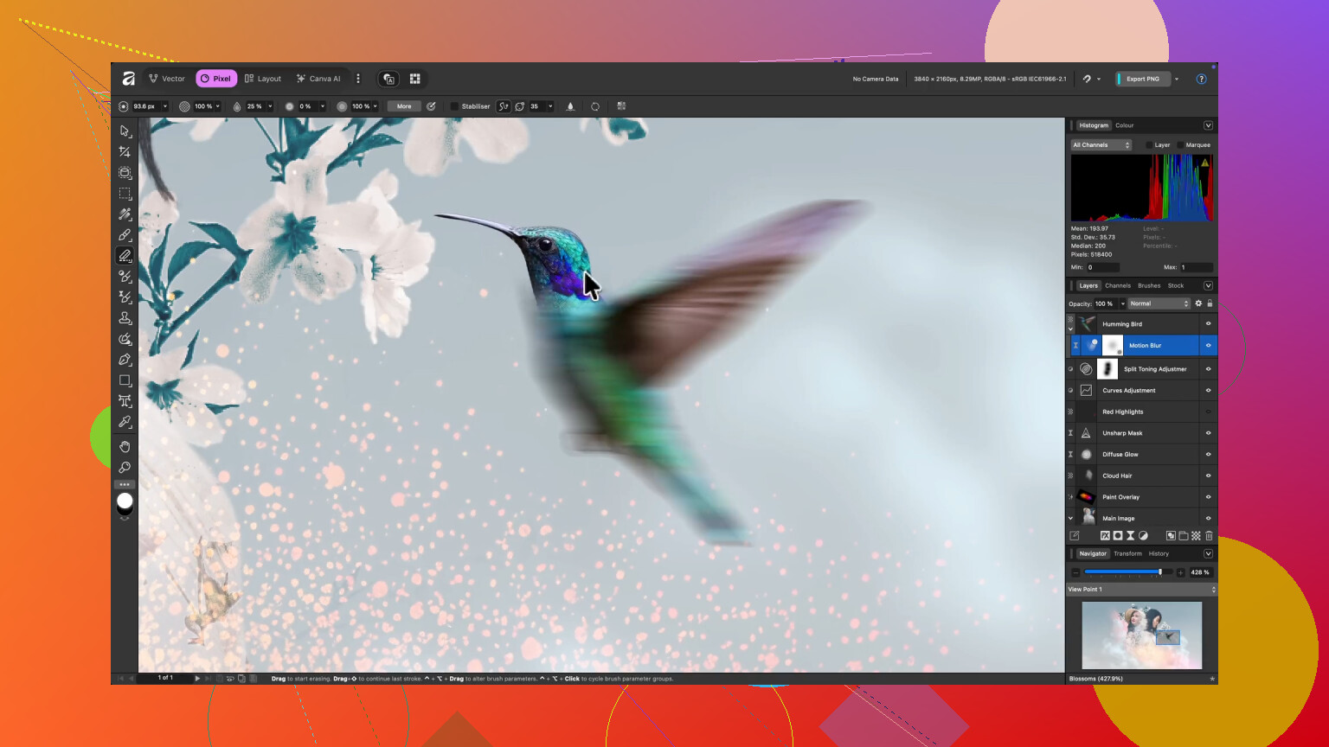Viewport: 1329px width, 747px height.
Task: Activate the Hand view tool
Action: 125,446
